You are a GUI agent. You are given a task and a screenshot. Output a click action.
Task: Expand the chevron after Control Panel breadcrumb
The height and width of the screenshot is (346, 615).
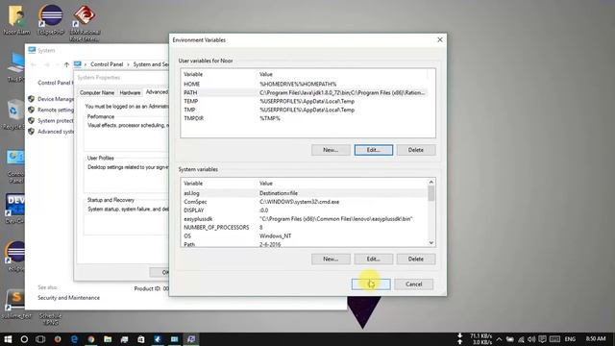(128, 64)
